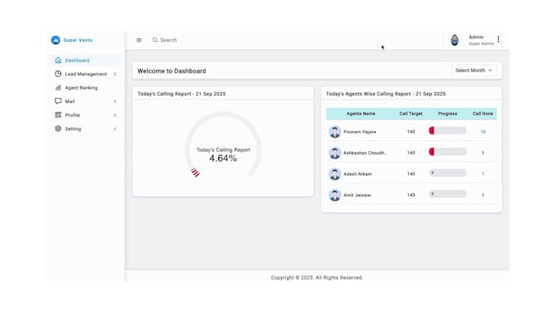The height and width of the screenshot is (313, 556).
Task: Click the Poonam Hajare name text
Action: 360,132
